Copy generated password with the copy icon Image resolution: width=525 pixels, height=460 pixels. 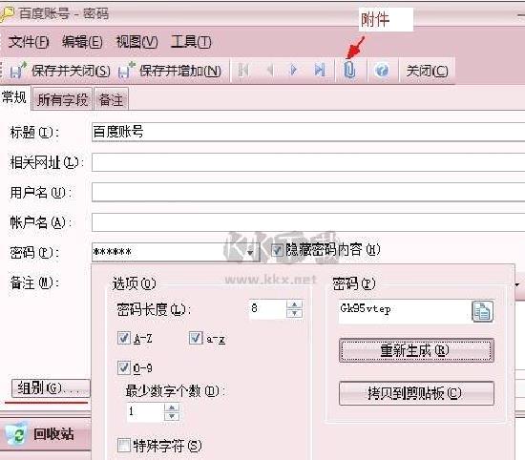coord(482,311)
